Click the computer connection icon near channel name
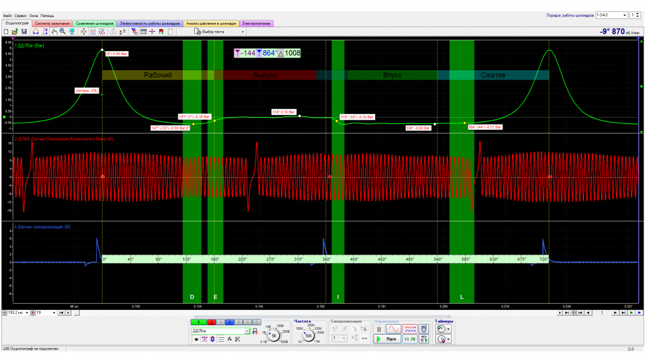The height and width of the screenshot is (353, 648). [255, 331]
